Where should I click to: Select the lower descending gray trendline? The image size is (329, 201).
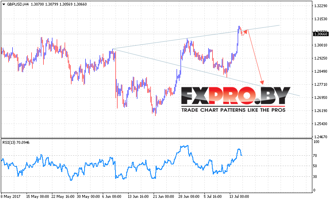(x=206, y=72)
